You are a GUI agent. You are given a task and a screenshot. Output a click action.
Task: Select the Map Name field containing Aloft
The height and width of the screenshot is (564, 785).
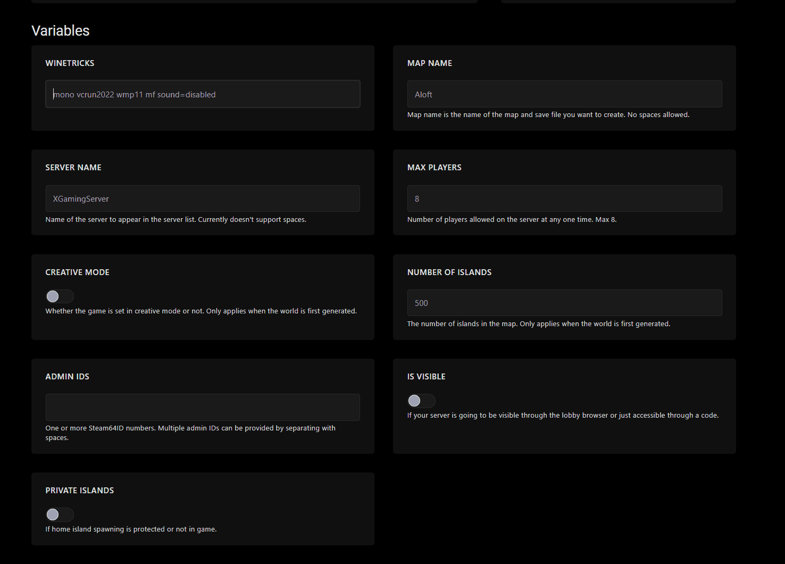point(564,94)
